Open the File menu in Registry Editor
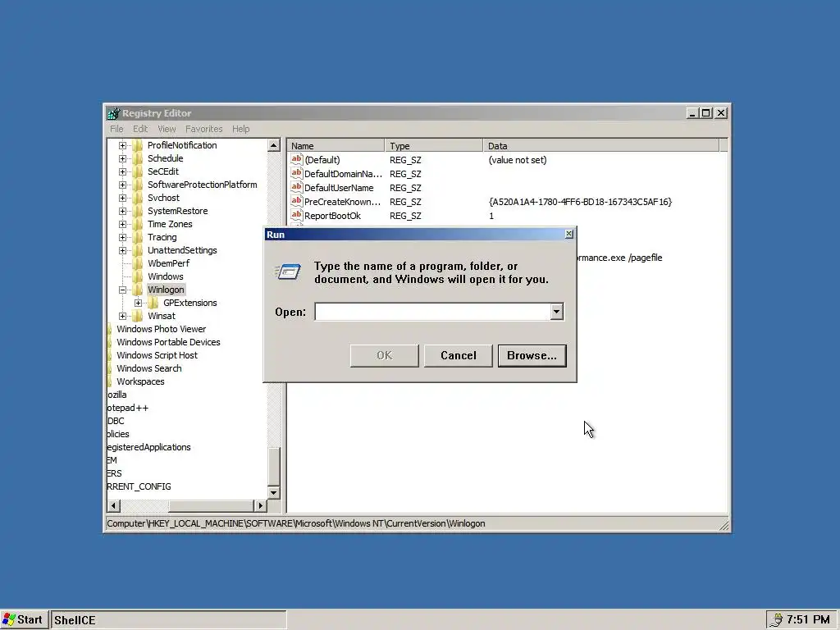Screen dimensions: 840x630 click(116, 129)
